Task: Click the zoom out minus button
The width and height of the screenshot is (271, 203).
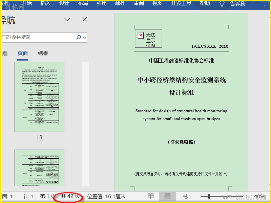Action: click(x=197, y=196)
